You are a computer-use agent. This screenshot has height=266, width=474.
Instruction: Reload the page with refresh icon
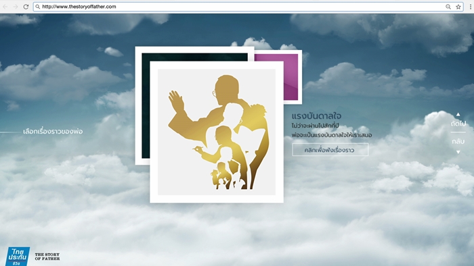coord(26,7)
